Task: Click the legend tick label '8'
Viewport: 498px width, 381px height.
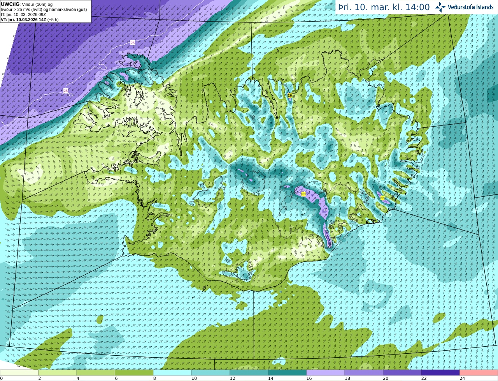Action: (155, 378)
